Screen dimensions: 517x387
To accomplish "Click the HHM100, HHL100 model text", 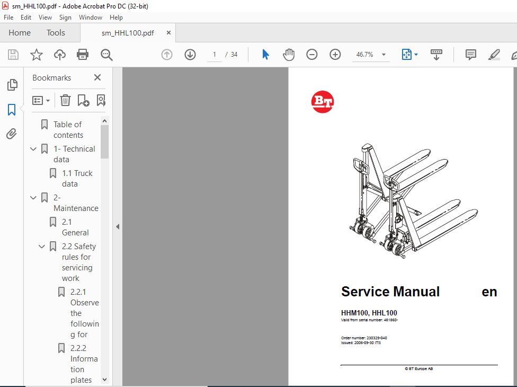I will pyautogui.click(x=369, y=313).
